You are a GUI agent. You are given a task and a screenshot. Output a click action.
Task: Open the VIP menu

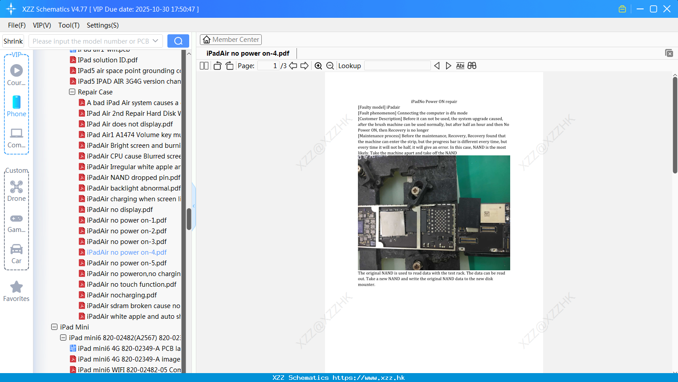coord(42,25)
